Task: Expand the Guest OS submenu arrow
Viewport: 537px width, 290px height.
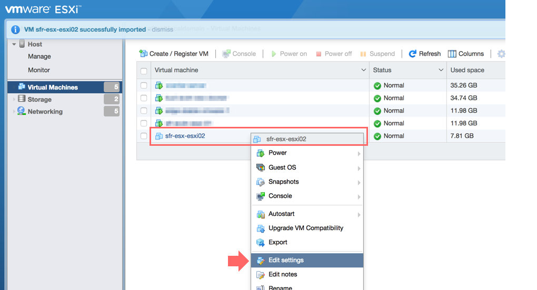Action: [359, 168]
